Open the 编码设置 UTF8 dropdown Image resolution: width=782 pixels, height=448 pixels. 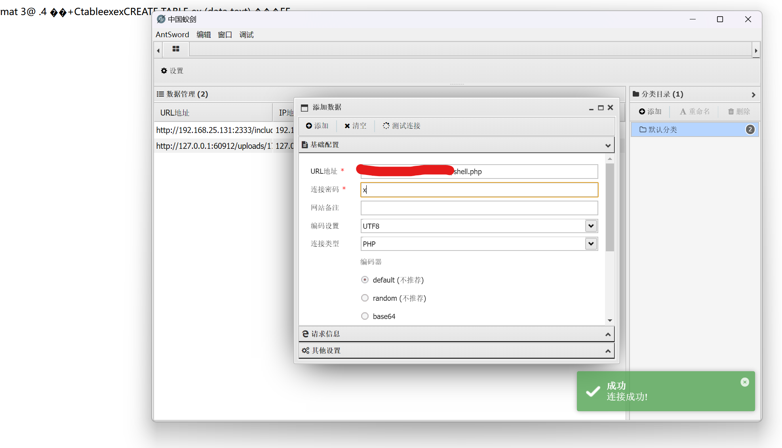point(591,226)
